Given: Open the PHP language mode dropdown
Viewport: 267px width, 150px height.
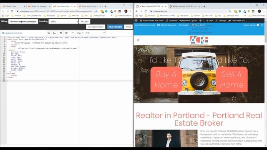Looking at the screenshot, I should [x=95, y=33].
